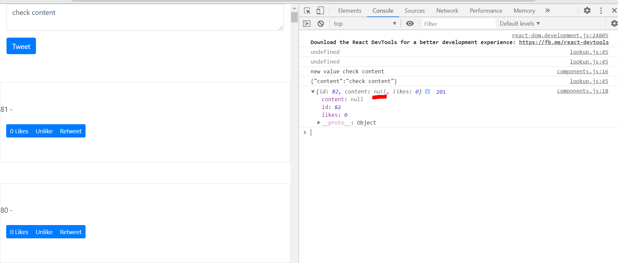Click the 'likes: 0' property row
The height and width of the screenshot is (263, 618).
(334, 115)
